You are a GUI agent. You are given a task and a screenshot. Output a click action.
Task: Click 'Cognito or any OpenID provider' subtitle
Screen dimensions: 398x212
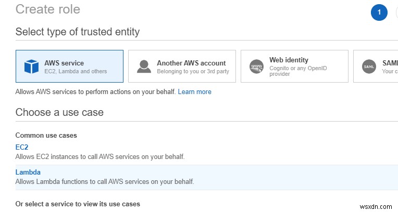(298, 71)
